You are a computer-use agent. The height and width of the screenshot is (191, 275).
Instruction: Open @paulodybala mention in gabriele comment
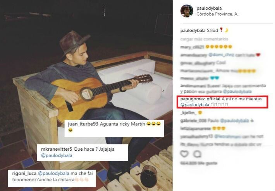[x=234, y=120]
